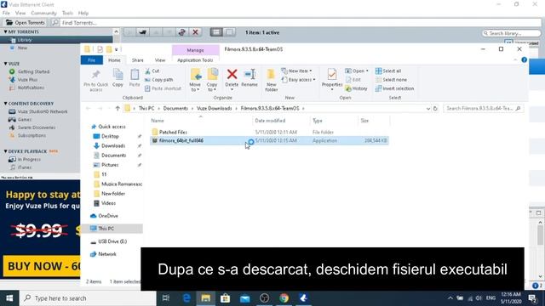545x306 pixels.
Task: Click Vuze Downloads in the address path
Action: click(214, 108)
